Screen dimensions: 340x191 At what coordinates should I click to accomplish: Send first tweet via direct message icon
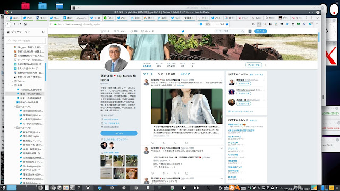pos(186,143)
